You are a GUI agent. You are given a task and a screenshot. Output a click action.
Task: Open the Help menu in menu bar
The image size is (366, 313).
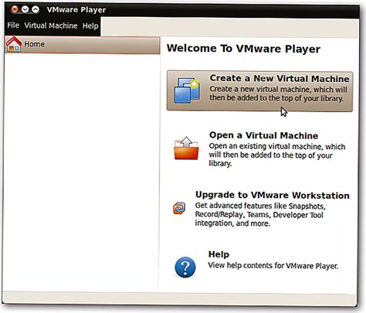coord(90,26)
